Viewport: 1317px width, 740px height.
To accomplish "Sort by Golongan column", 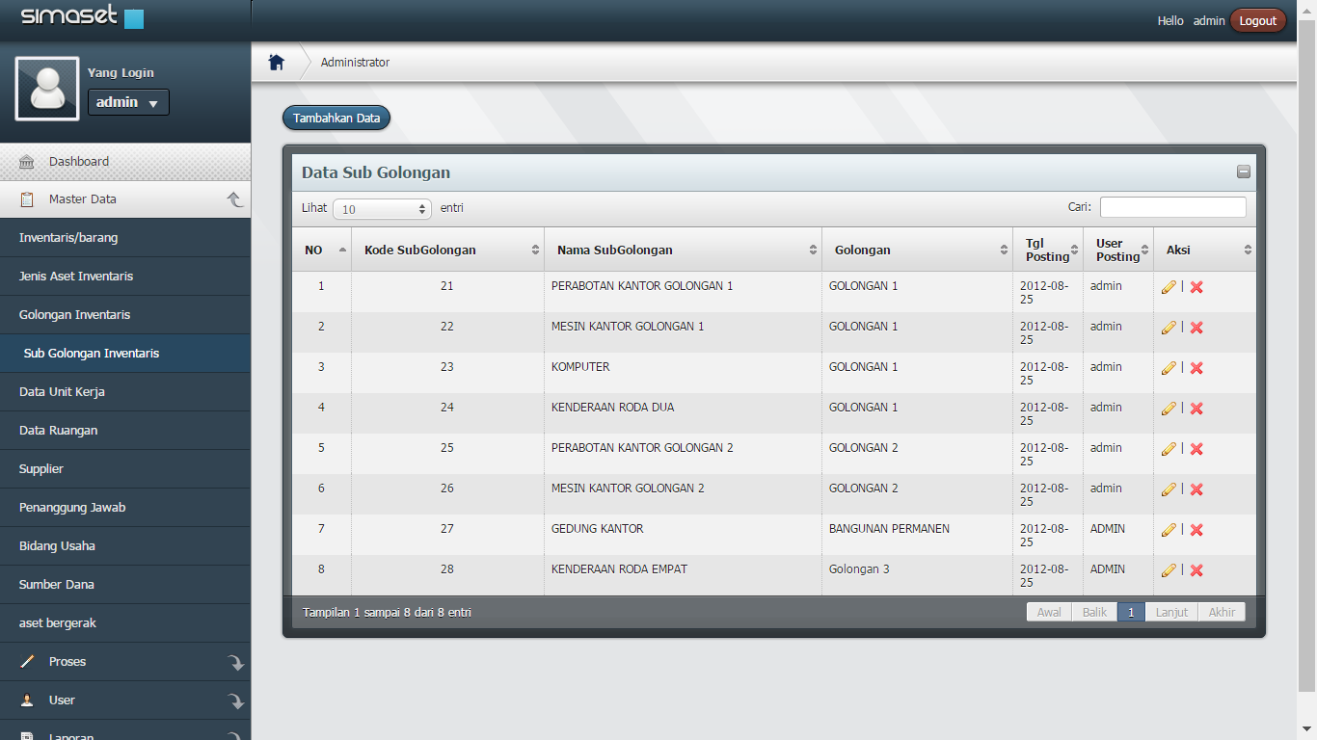I will click(917, 250).
